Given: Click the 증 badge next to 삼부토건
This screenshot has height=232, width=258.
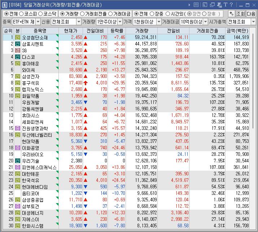Looking at the screenshot, I should pos(18,206).
